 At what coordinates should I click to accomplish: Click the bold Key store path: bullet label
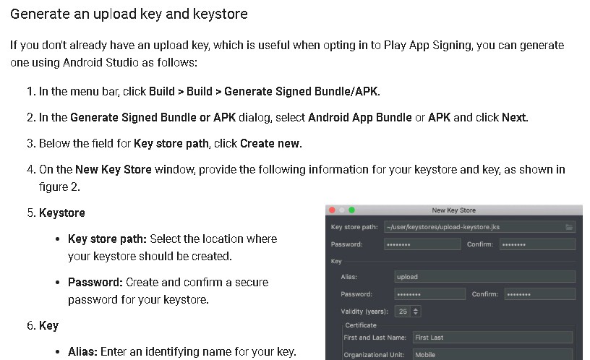coord(107,239)
